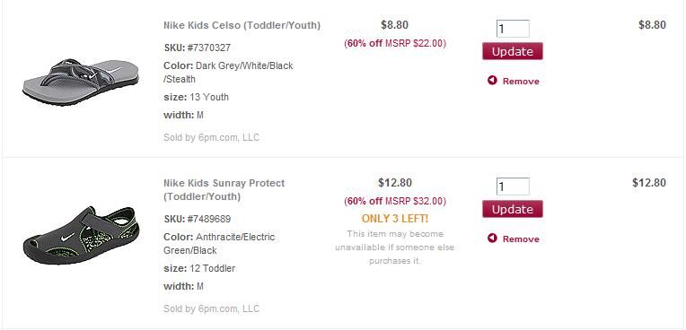Click the Remove text link for Celso sandals
This screenshot has width=686, height=330.
click(x=521, y=82)
